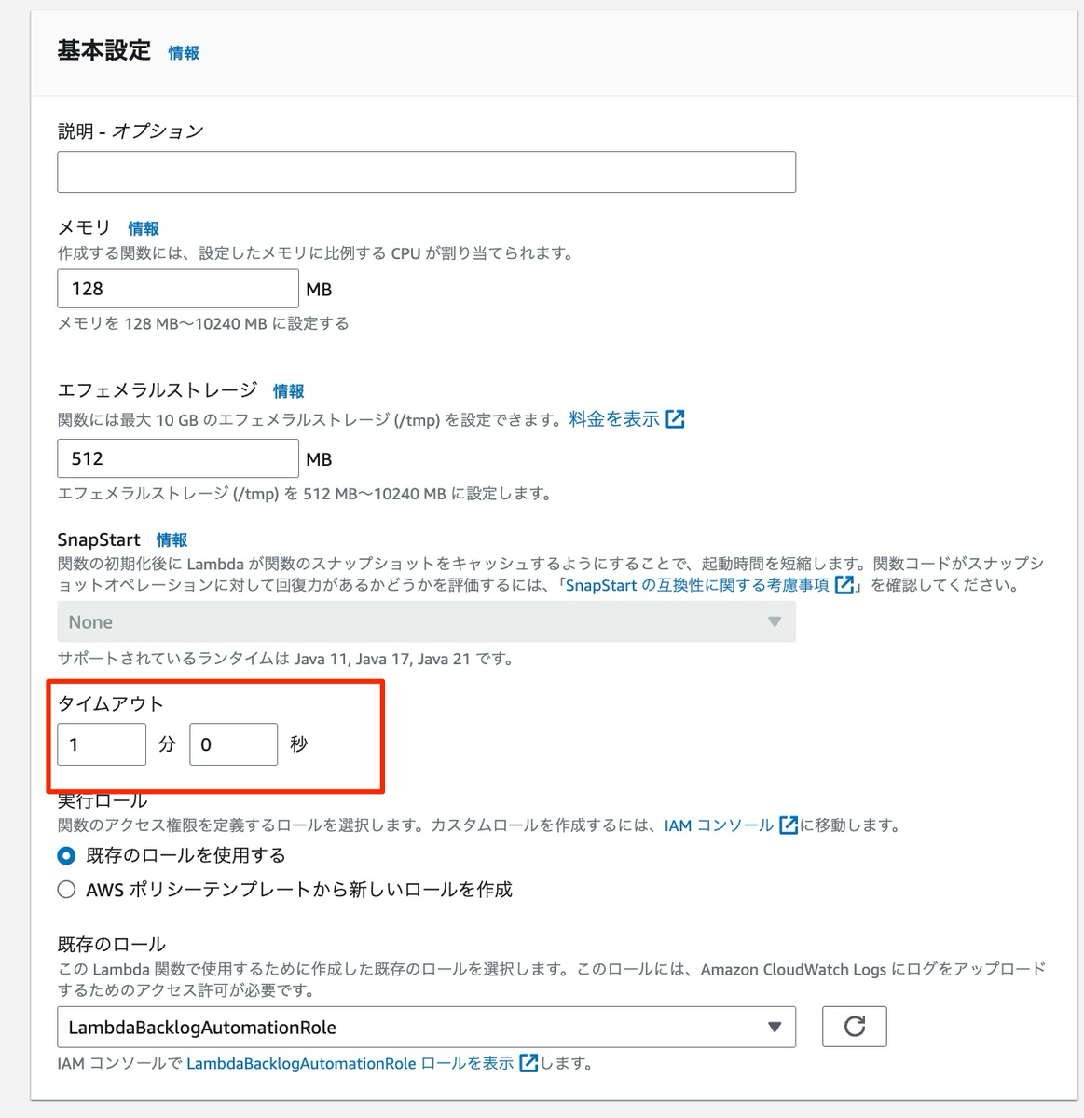The image size is (1084, 1118).
Task: Focus the ephemeral storage field showing 512
Action: [x=178, y=458]
